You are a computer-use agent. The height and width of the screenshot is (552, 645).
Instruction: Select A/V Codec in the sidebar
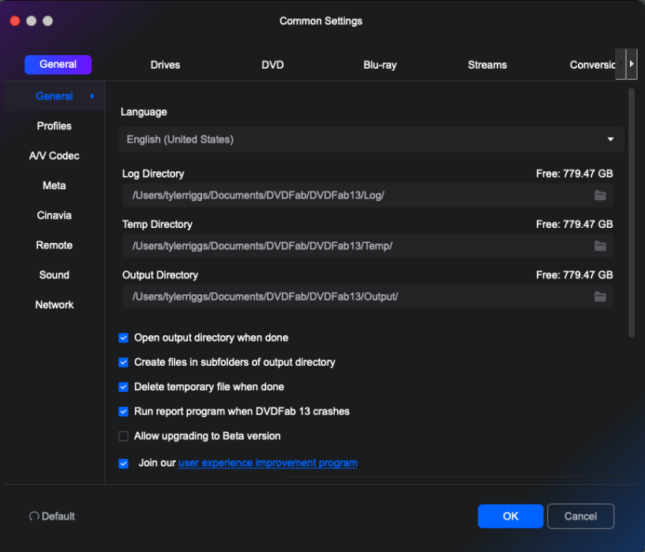[54, 156]
